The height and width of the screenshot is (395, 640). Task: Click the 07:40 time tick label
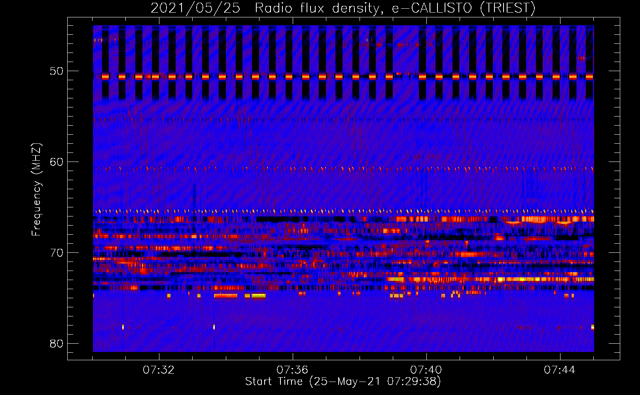coord(426,370)
